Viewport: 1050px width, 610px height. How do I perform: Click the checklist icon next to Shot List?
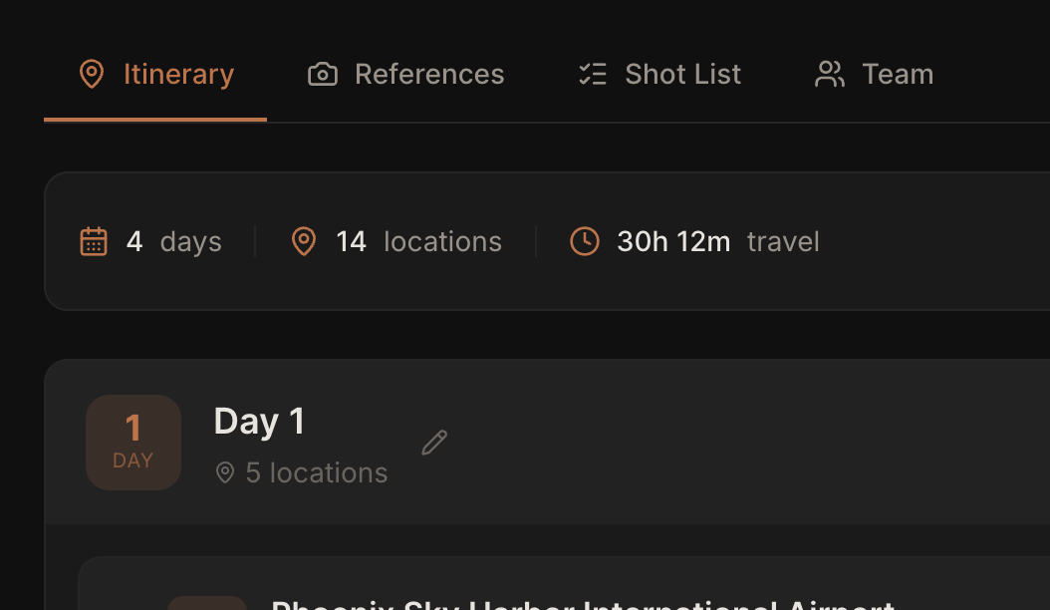[593, 74]
